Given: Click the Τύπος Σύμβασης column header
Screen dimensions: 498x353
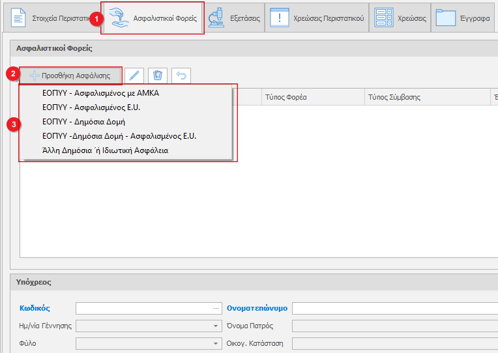Looking at the screenshot, I should coord(394,97).
